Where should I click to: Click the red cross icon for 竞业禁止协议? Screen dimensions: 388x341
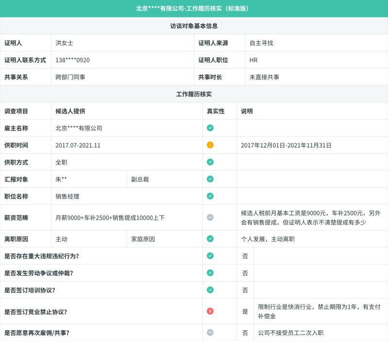(210, 311)
